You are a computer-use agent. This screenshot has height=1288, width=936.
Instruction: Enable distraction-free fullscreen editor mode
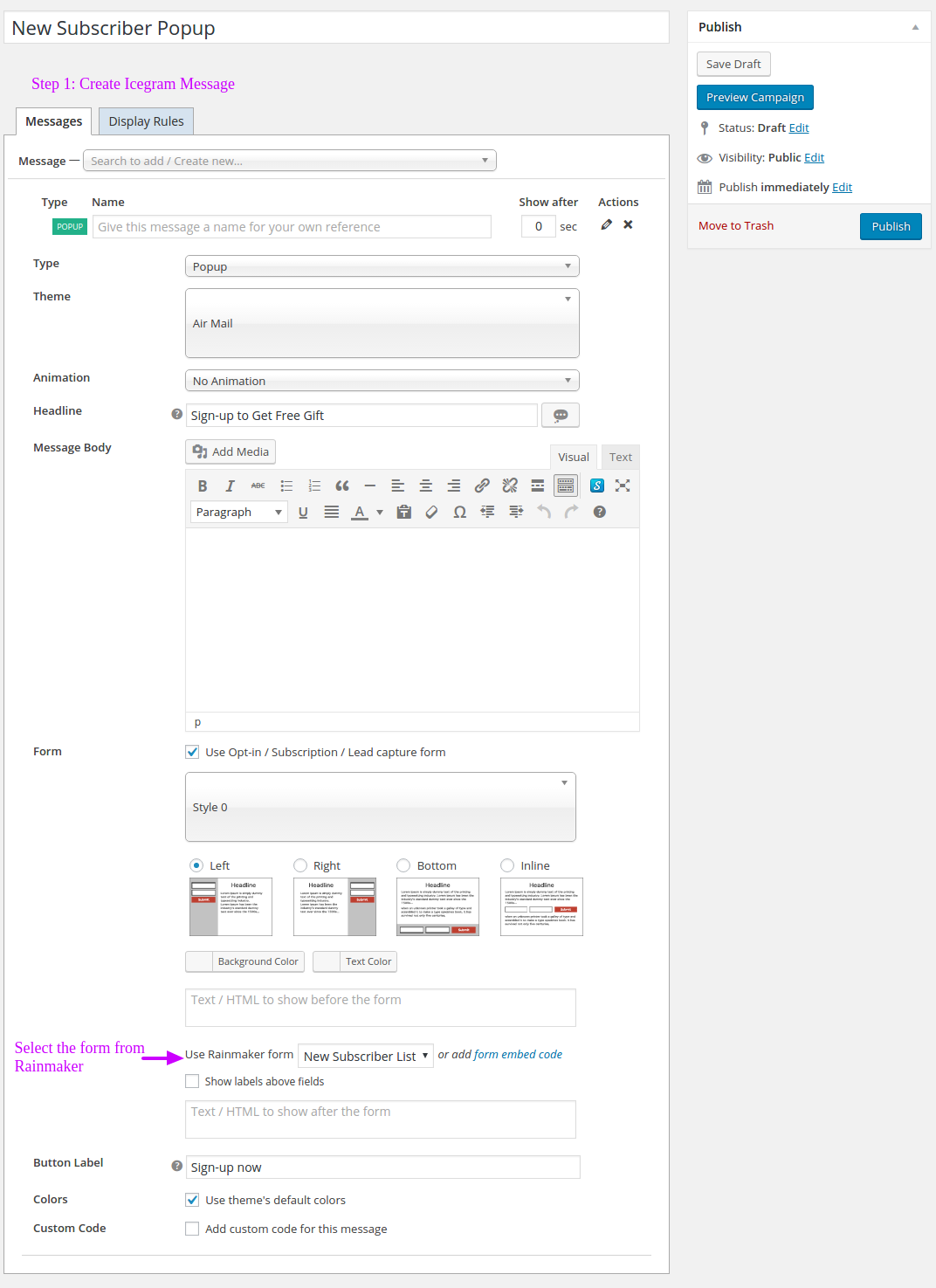click(623, 486)
